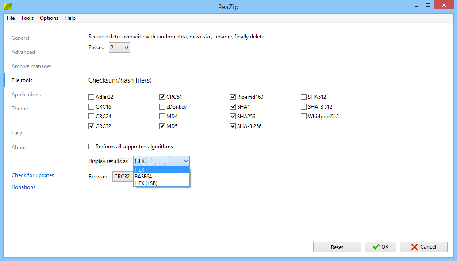This screenshot has height=261, width=457.
Task: Uncheck the CRC32 checkbox
Action: pos(92,126)
